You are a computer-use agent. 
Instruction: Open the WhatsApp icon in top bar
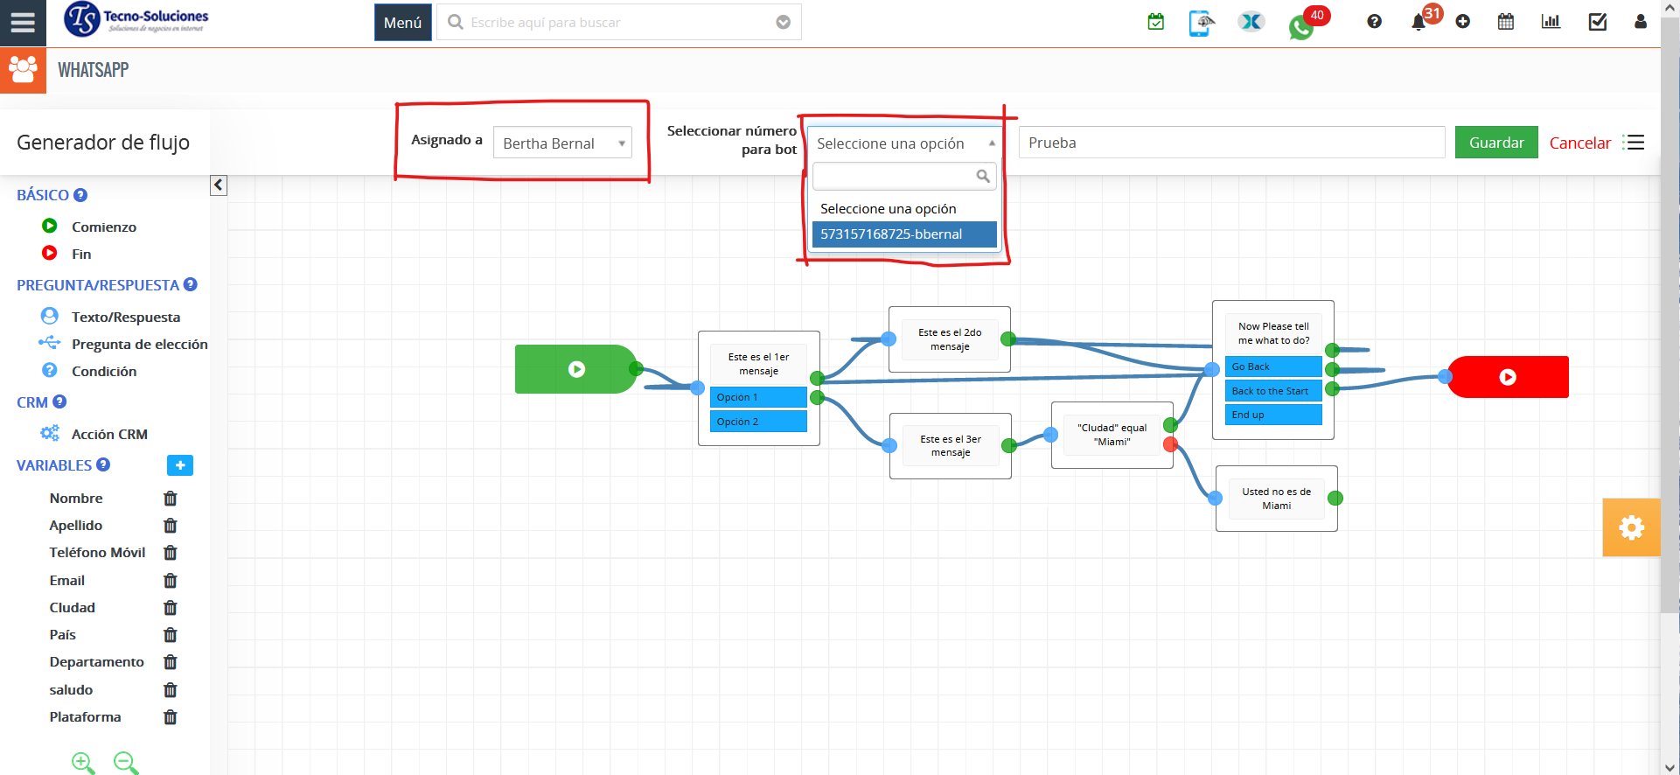tap(1300, 27)
